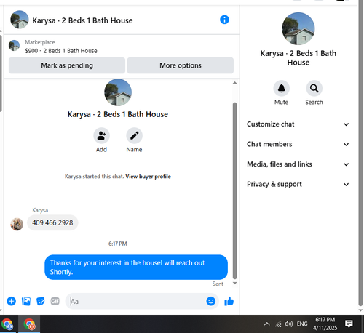This screenshot has width=364, height=333.
Task: Mute this chat with the bell icon
Action: [281, 89]
